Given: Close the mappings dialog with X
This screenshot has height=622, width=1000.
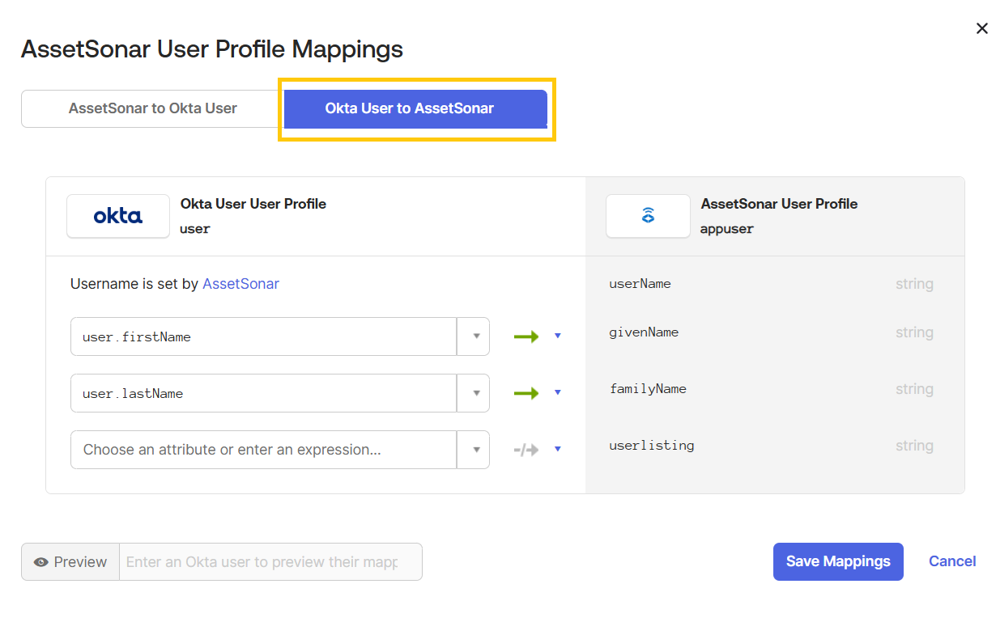Looking at the screenshot, I should pos(982,28).
